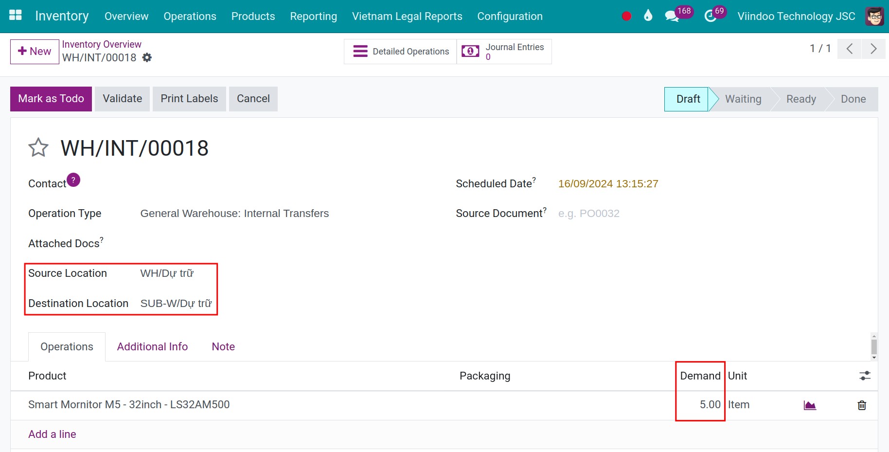The height and width of the screenshot is (452, 889).
Task: Click Smart Mornitor M5 product cell
Action: pos(129,405)
